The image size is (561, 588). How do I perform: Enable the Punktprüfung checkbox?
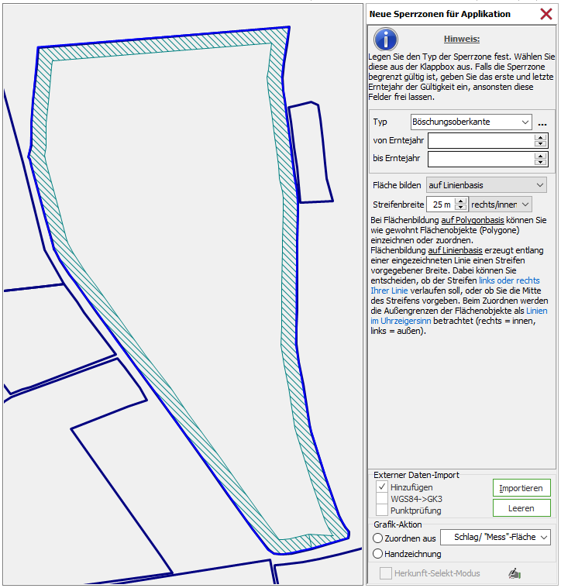tap(382, 511)
